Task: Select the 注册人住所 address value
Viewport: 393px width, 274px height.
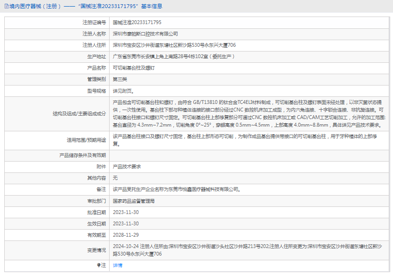Action: point(174,45)
